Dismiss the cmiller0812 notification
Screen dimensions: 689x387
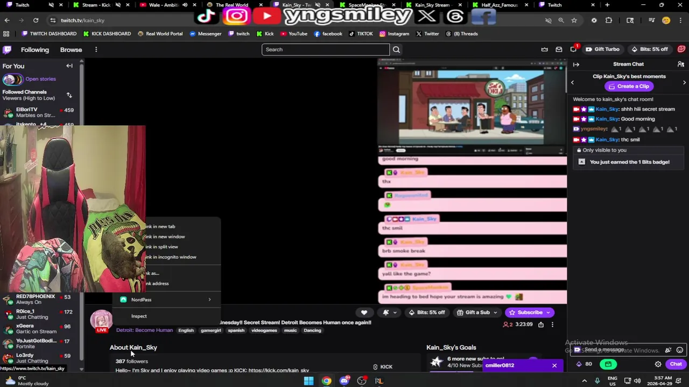pyautogui.click(x=554, y=365)
